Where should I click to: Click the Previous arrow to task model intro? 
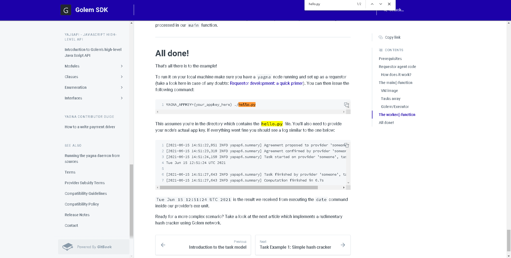click(x=163, y=245)
